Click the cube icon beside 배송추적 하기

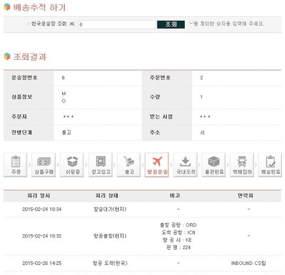point(7,7)
